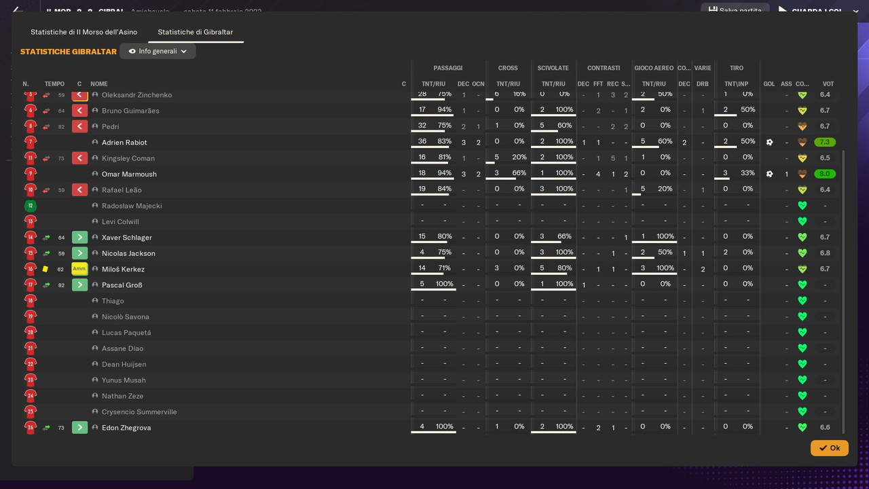Click Xaver Schlager green swap icon
This screenshot has height=489, width=869.
click(x=47, y=238)
